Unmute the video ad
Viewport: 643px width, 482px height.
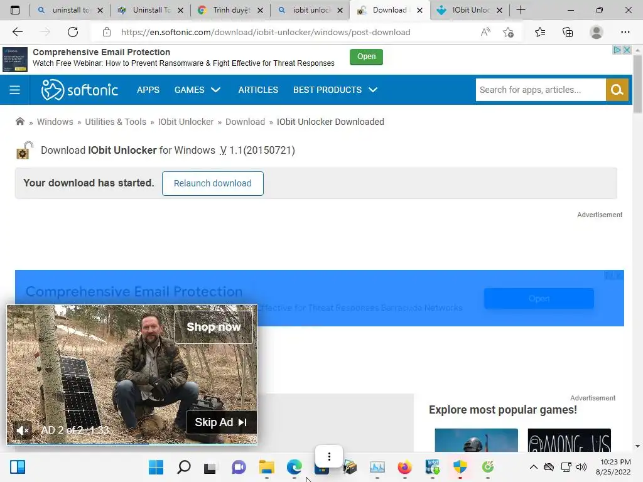click(x=22, y=431)
